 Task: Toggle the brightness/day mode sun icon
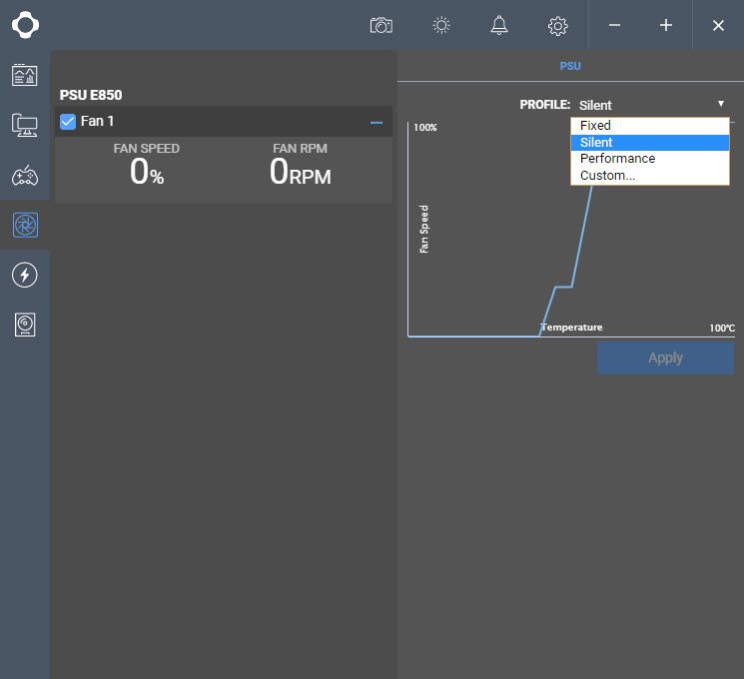(441, 25)
